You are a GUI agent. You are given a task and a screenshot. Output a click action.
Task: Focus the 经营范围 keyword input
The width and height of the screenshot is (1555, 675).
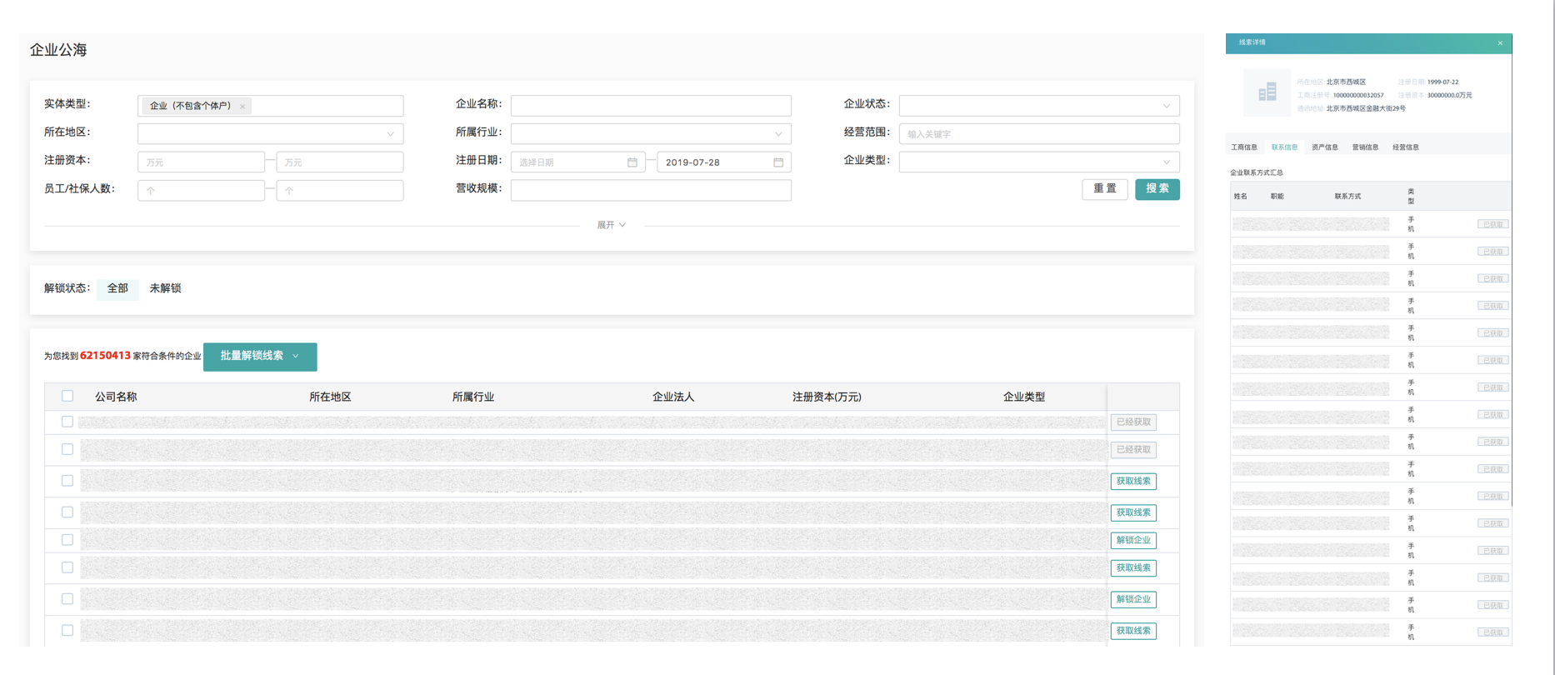(x=1039, y=133)
